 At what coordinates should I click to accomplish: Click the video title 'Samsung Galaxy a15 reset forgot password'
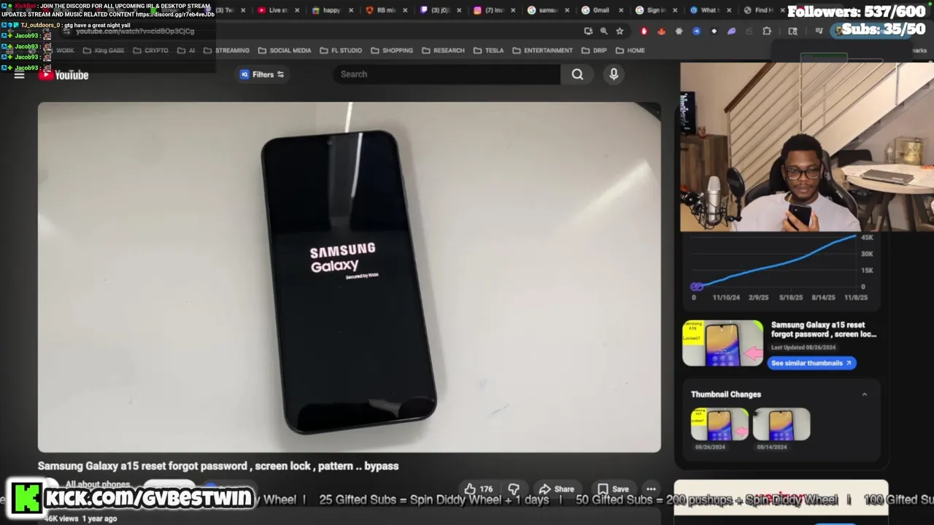coord(218,466)
